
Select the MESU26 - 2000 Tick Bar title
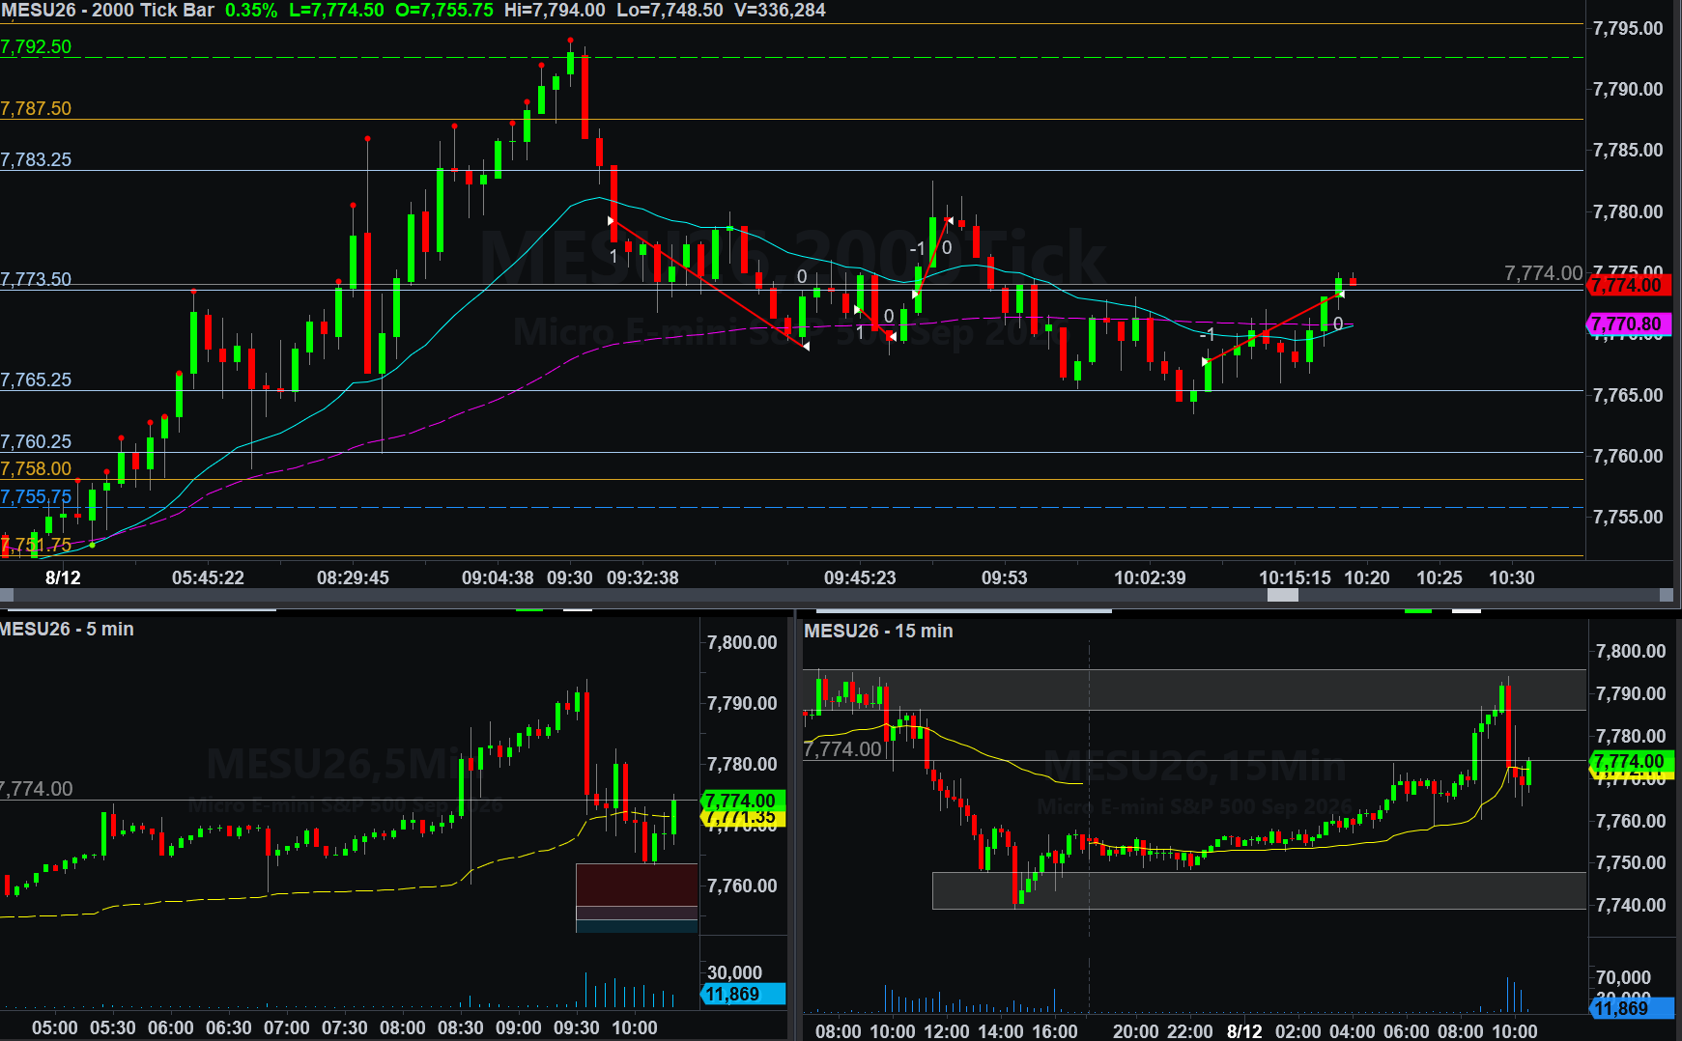(x=107, y=11)
